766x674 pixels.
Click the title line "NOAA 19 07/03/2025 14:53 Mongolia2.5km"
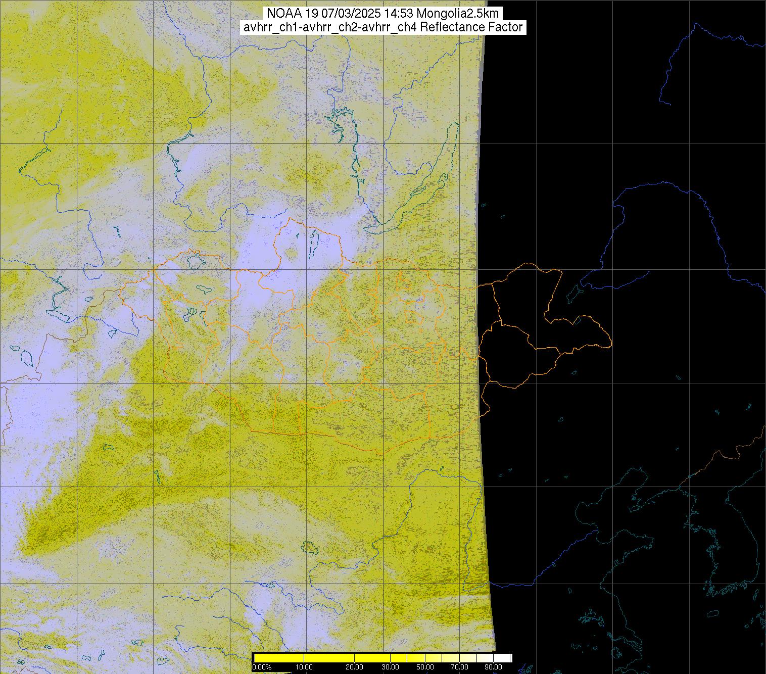point(383,14)
